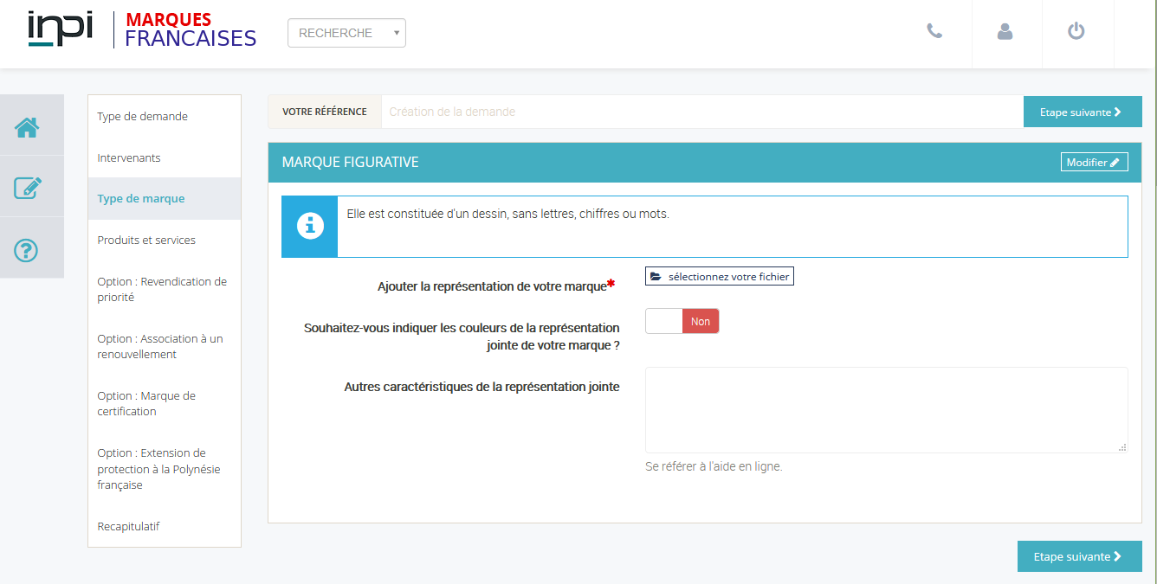Click the blue info icon
Viewport: 1157px width, 584px height.
click(x=309, y=226)
